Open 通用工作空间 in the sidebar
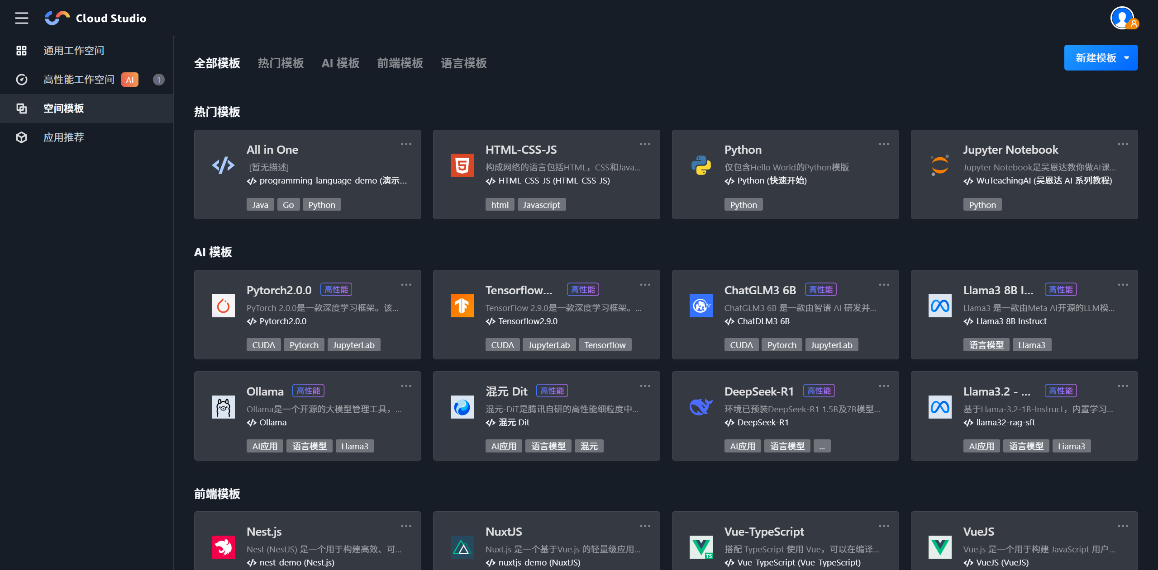1158x570 pixels. click(87, 51)
